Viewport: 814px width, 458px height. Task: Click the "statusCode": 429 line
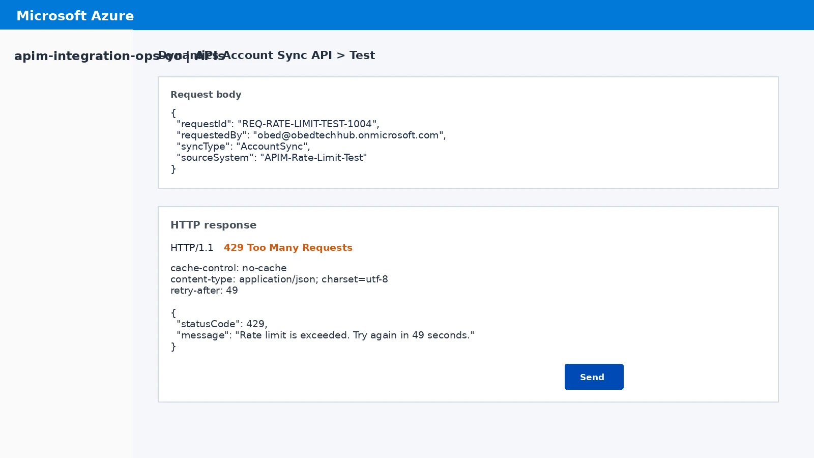222,324
